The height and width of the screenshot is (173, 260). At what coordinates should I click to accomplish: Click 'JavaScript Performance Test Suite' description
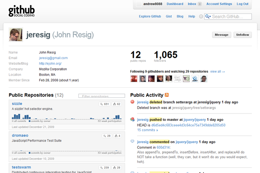coord(37,141)
